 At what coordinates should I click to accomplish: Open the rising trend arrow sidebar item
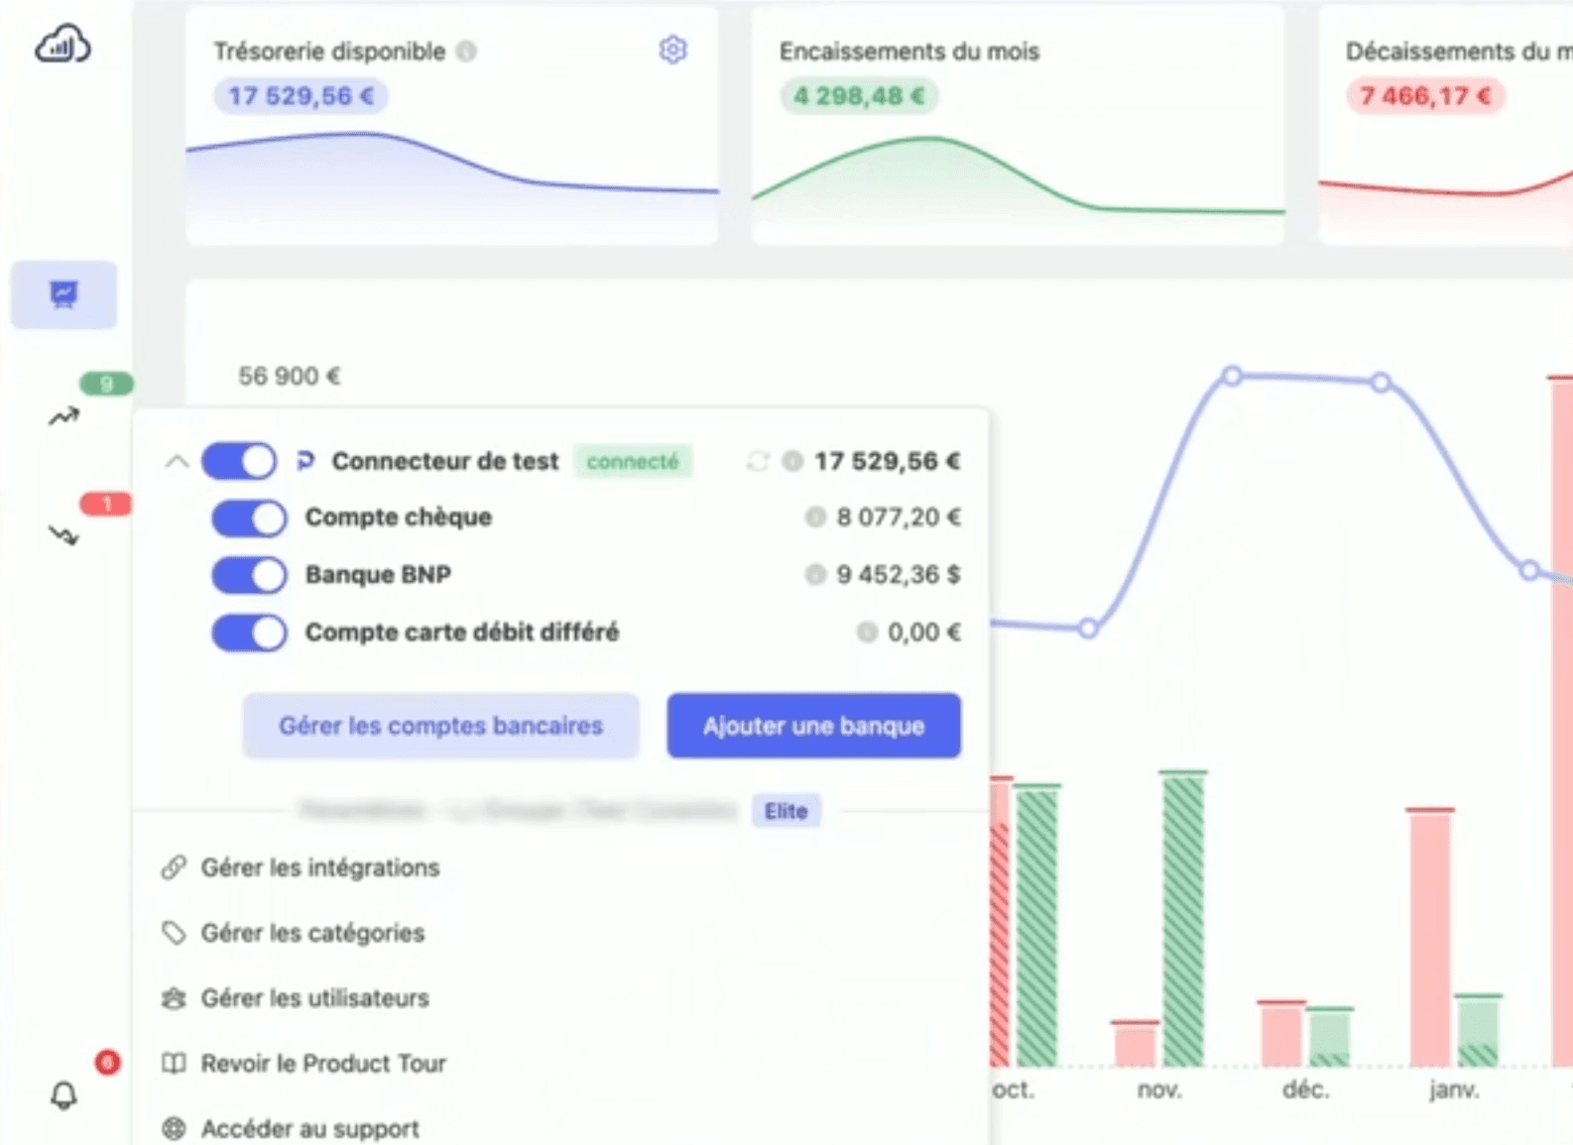click(x=63, y=416)
